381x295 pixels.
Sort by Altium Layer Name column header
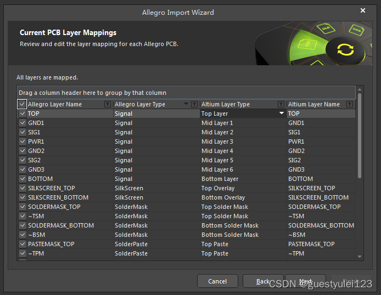click(314, 104)
